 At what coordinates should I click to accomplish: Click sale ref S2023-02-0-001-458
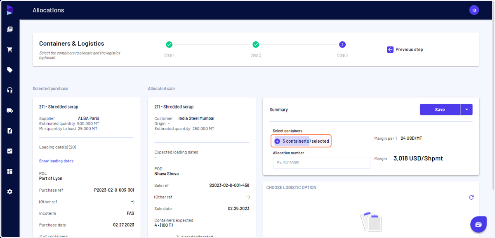[229, 186]
